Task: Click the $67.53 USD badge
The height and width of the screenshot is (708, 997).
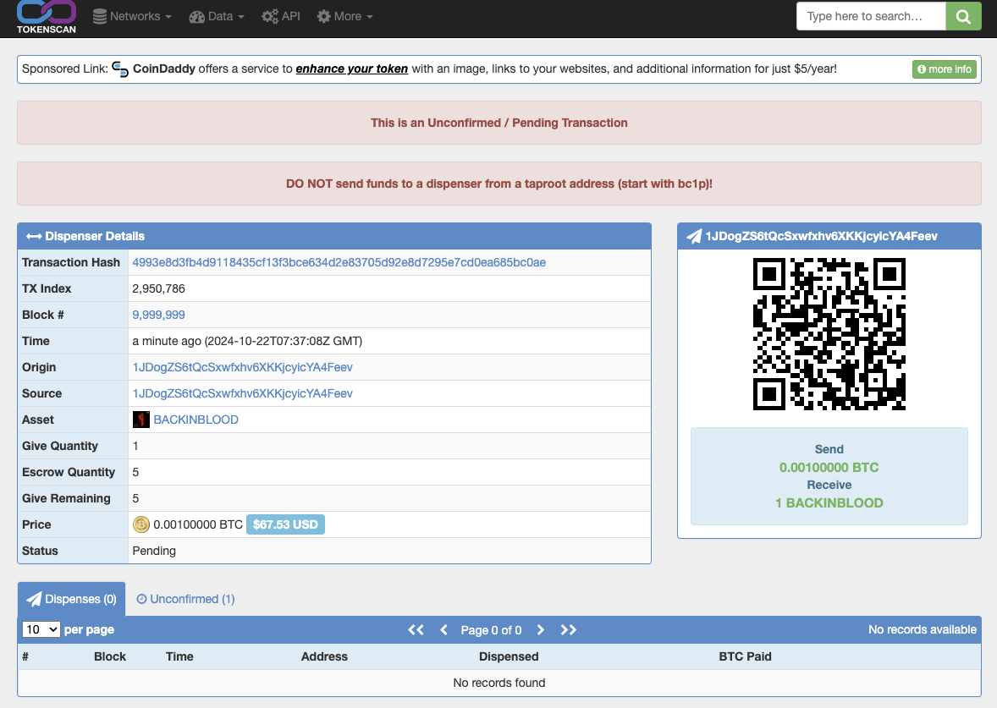Action: click(285, 524)
